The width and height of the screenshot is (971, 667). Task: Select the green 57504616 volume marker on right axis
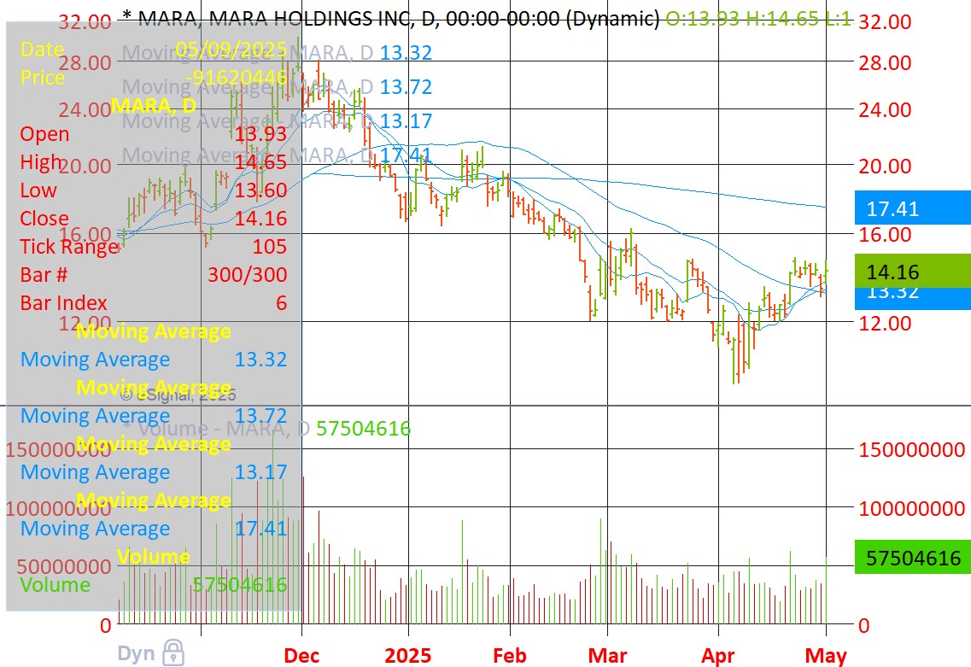912,558
